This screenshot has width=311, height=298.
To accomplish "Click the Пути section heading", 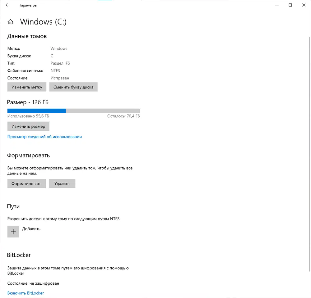I will point(13,206).
